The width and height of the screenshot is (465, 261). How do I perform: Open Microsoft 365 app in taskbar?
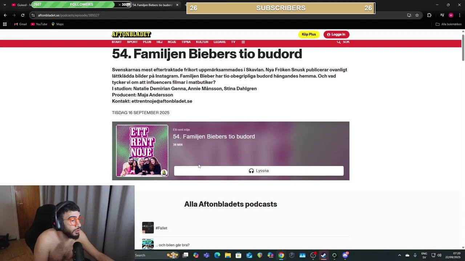pyautogui.click(x=271, y=255)
